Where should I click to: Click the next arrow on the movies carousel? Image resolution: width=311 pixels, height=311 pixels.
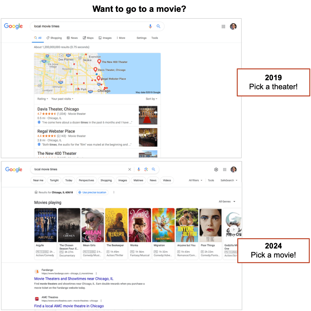(x=234, y=230)
